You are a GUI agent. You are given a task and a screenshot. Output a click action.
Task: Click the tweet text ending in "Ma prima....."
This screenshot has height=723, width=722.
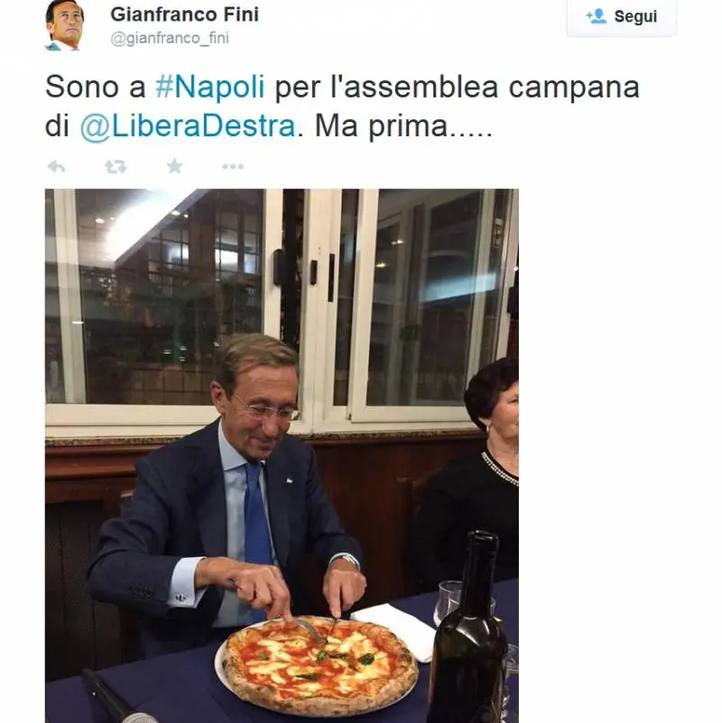click(397, 126)
